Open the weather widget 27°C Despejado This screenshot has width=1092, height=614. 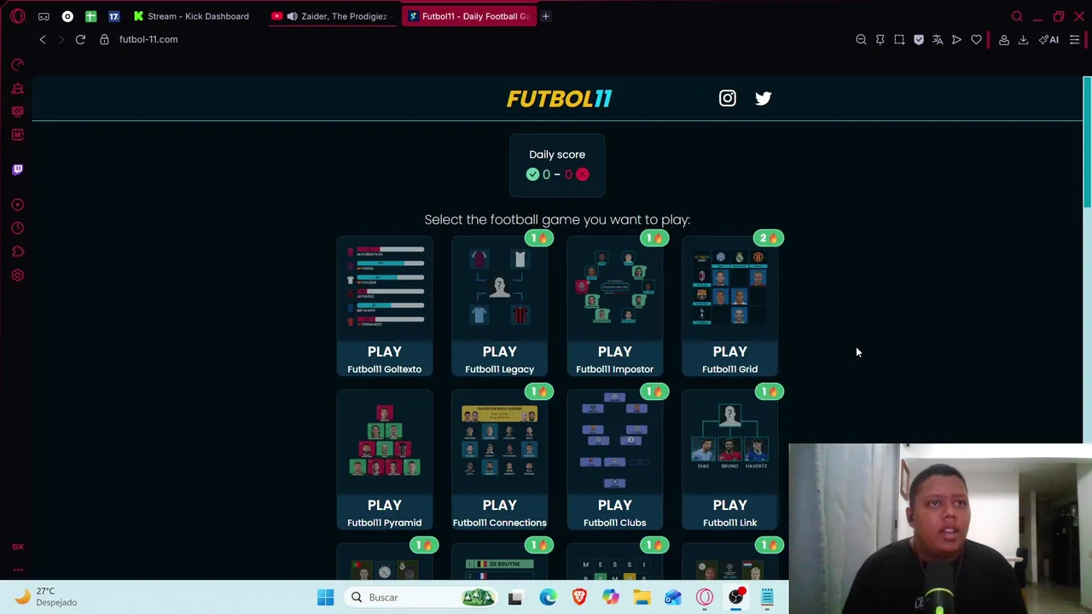point(47,596)
